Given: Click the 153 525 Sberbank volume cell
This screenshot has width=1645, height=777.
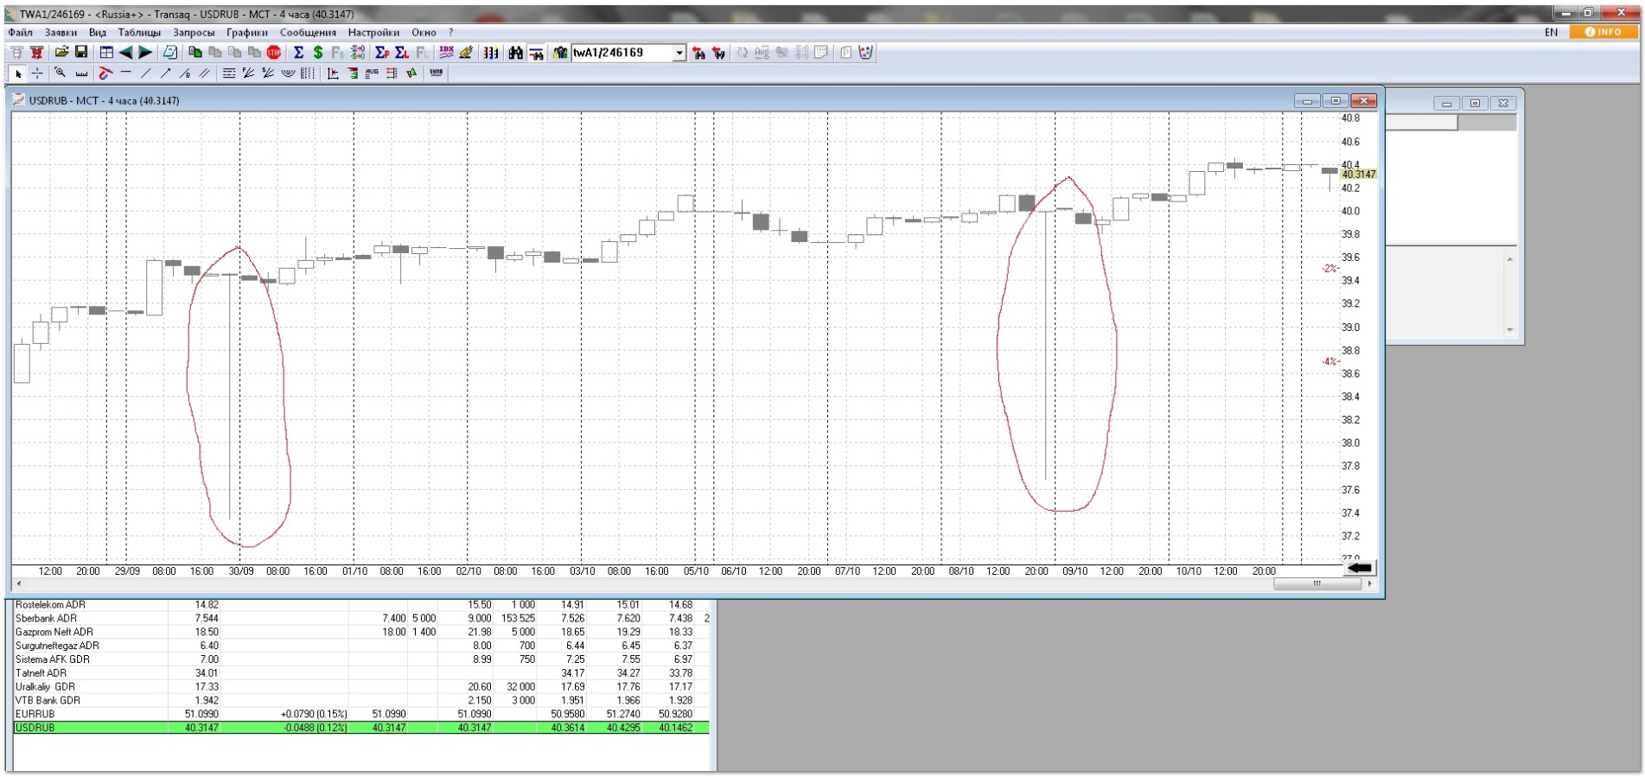Looking at the screenshot, I should (x=518, y=618).
